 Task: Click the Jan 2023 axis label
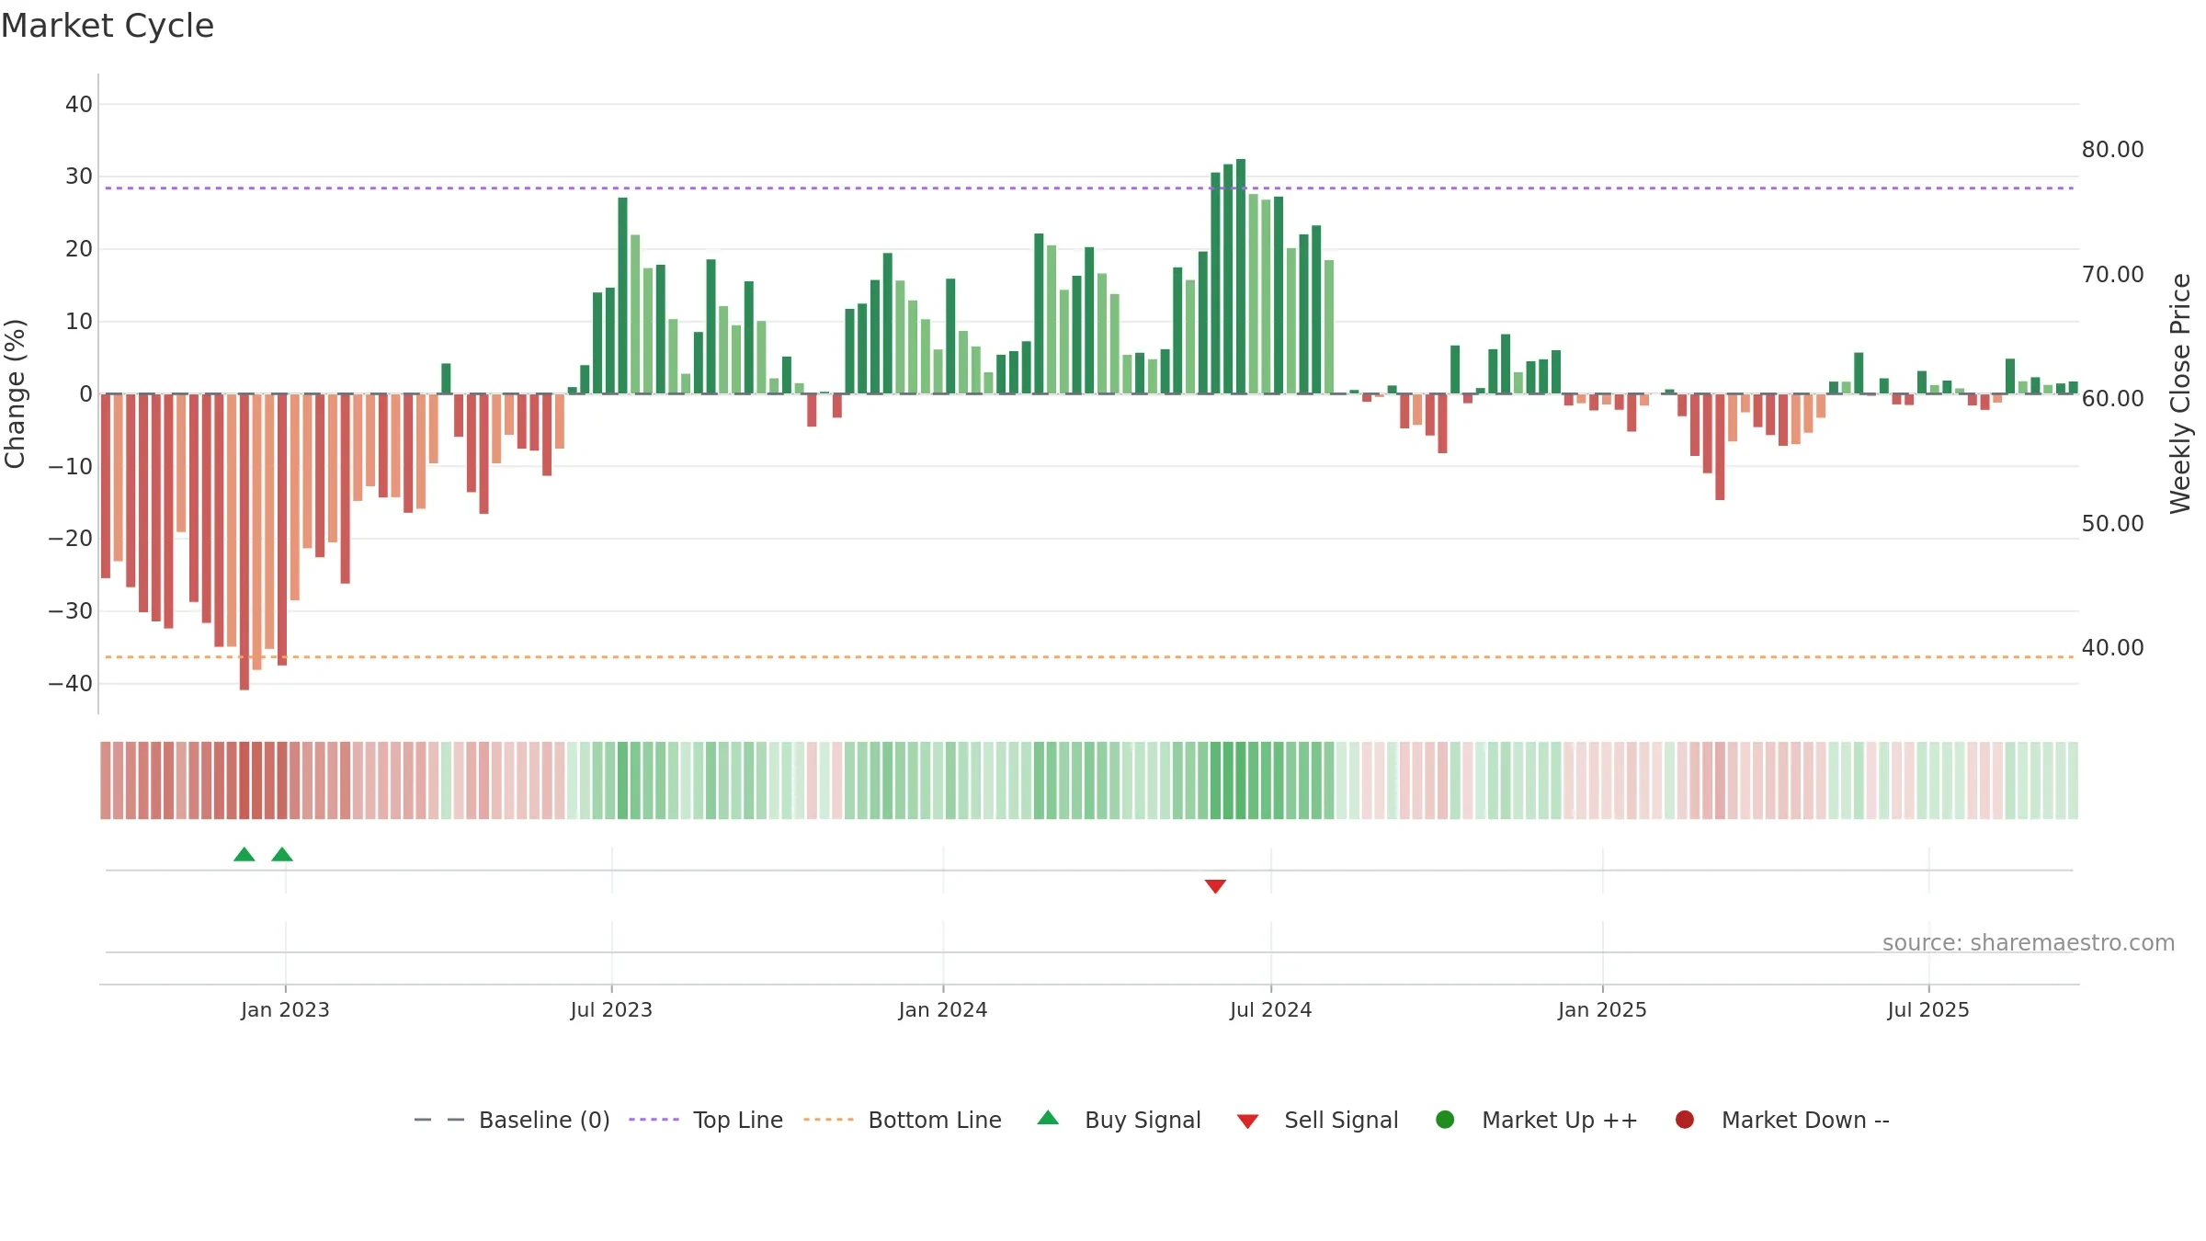pos(285,1009)
